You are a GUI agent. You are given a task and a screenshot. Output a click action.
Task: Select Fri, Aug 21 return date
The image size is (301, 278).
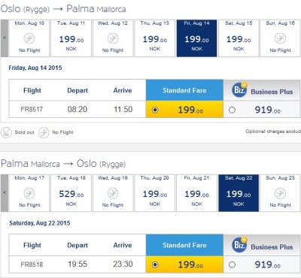pyautogui.click(x=196, y=193)
